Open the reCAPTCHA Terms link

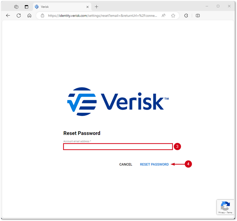tap(229, 212)
